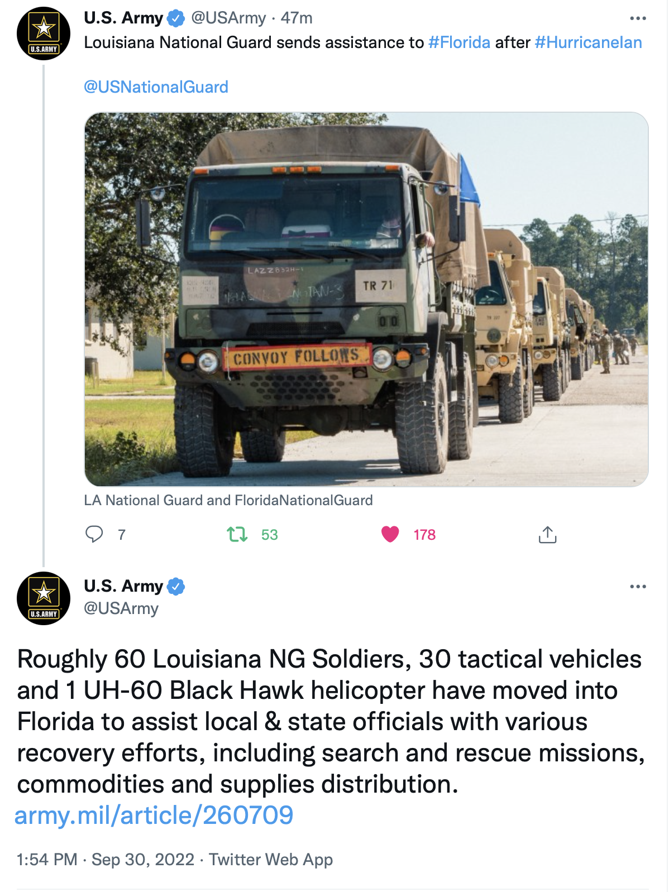Click the Twitter Web App source label
Viewport: 669px width, 892px height.
pyautogui.click(x=271, y=860)
